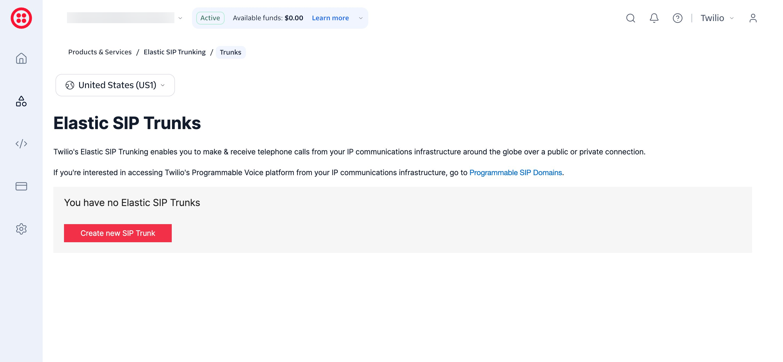Open the Home sidebar icon
783x362 pixels.
[21, 58]
